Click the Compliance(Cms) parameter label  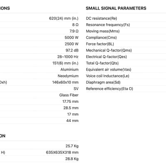click(x=101, y=37)
